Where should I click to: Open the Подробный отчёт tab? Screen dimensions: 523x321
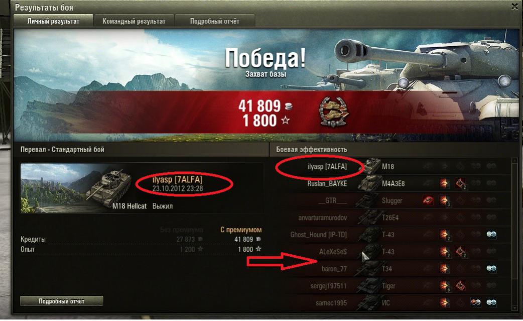(x=215, y=21)
